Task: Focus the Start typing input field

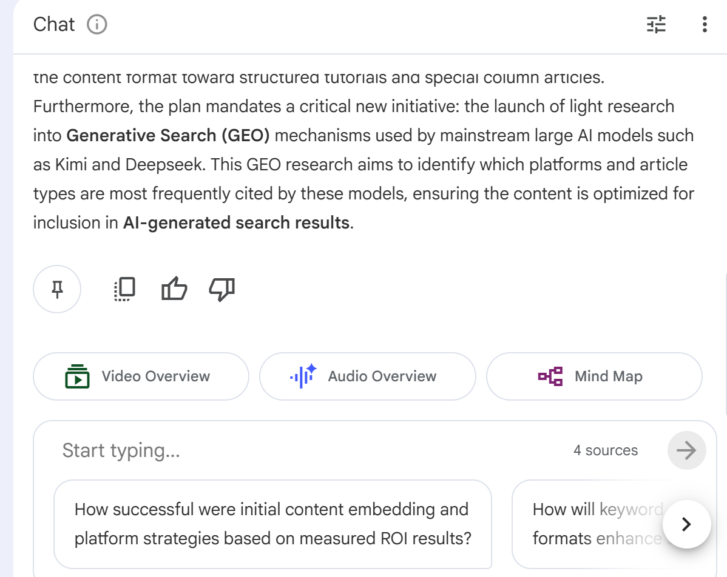Action: coord(311,450)
